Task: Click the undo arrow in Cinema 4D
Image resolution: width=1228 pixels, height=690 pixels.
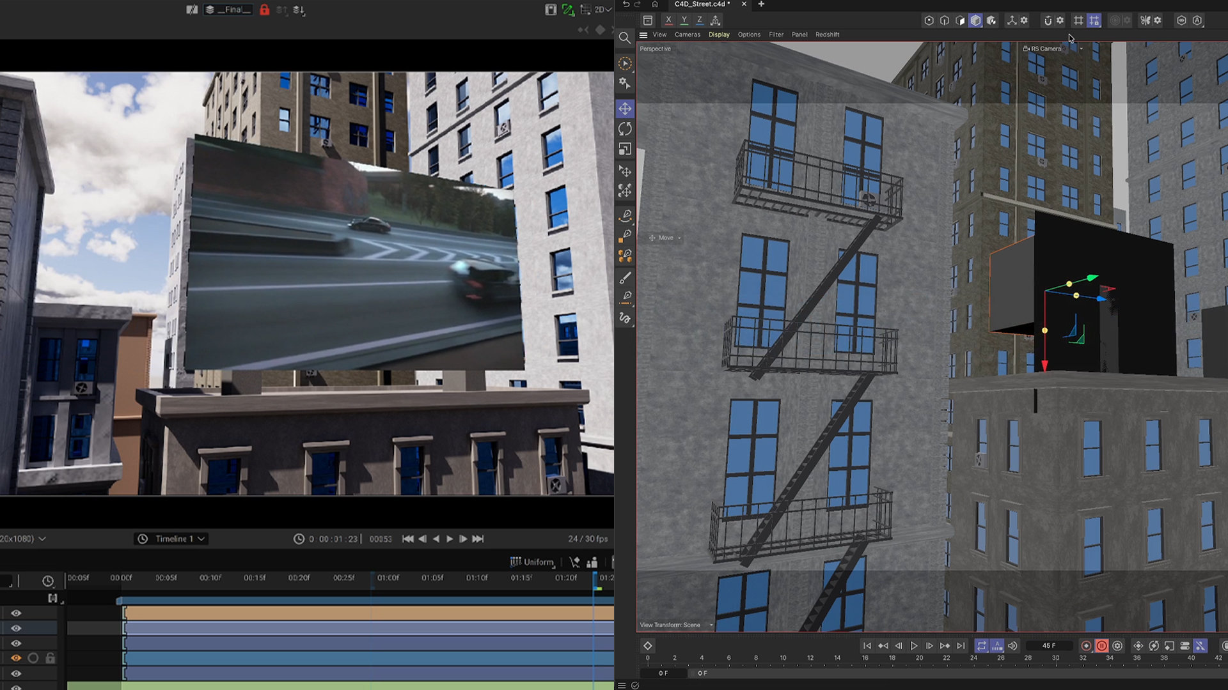Action: coord(626,4)
